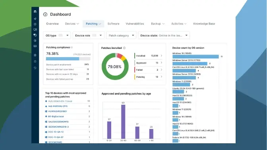
Task: Open the ticketing card icon in the sidebar
Action: coord(35,46)
